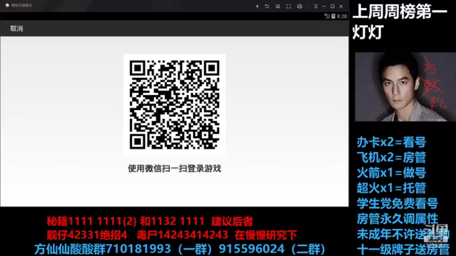456x256 pixels.
Task: Click the line 火箭x1=做号
Action: 392,173
